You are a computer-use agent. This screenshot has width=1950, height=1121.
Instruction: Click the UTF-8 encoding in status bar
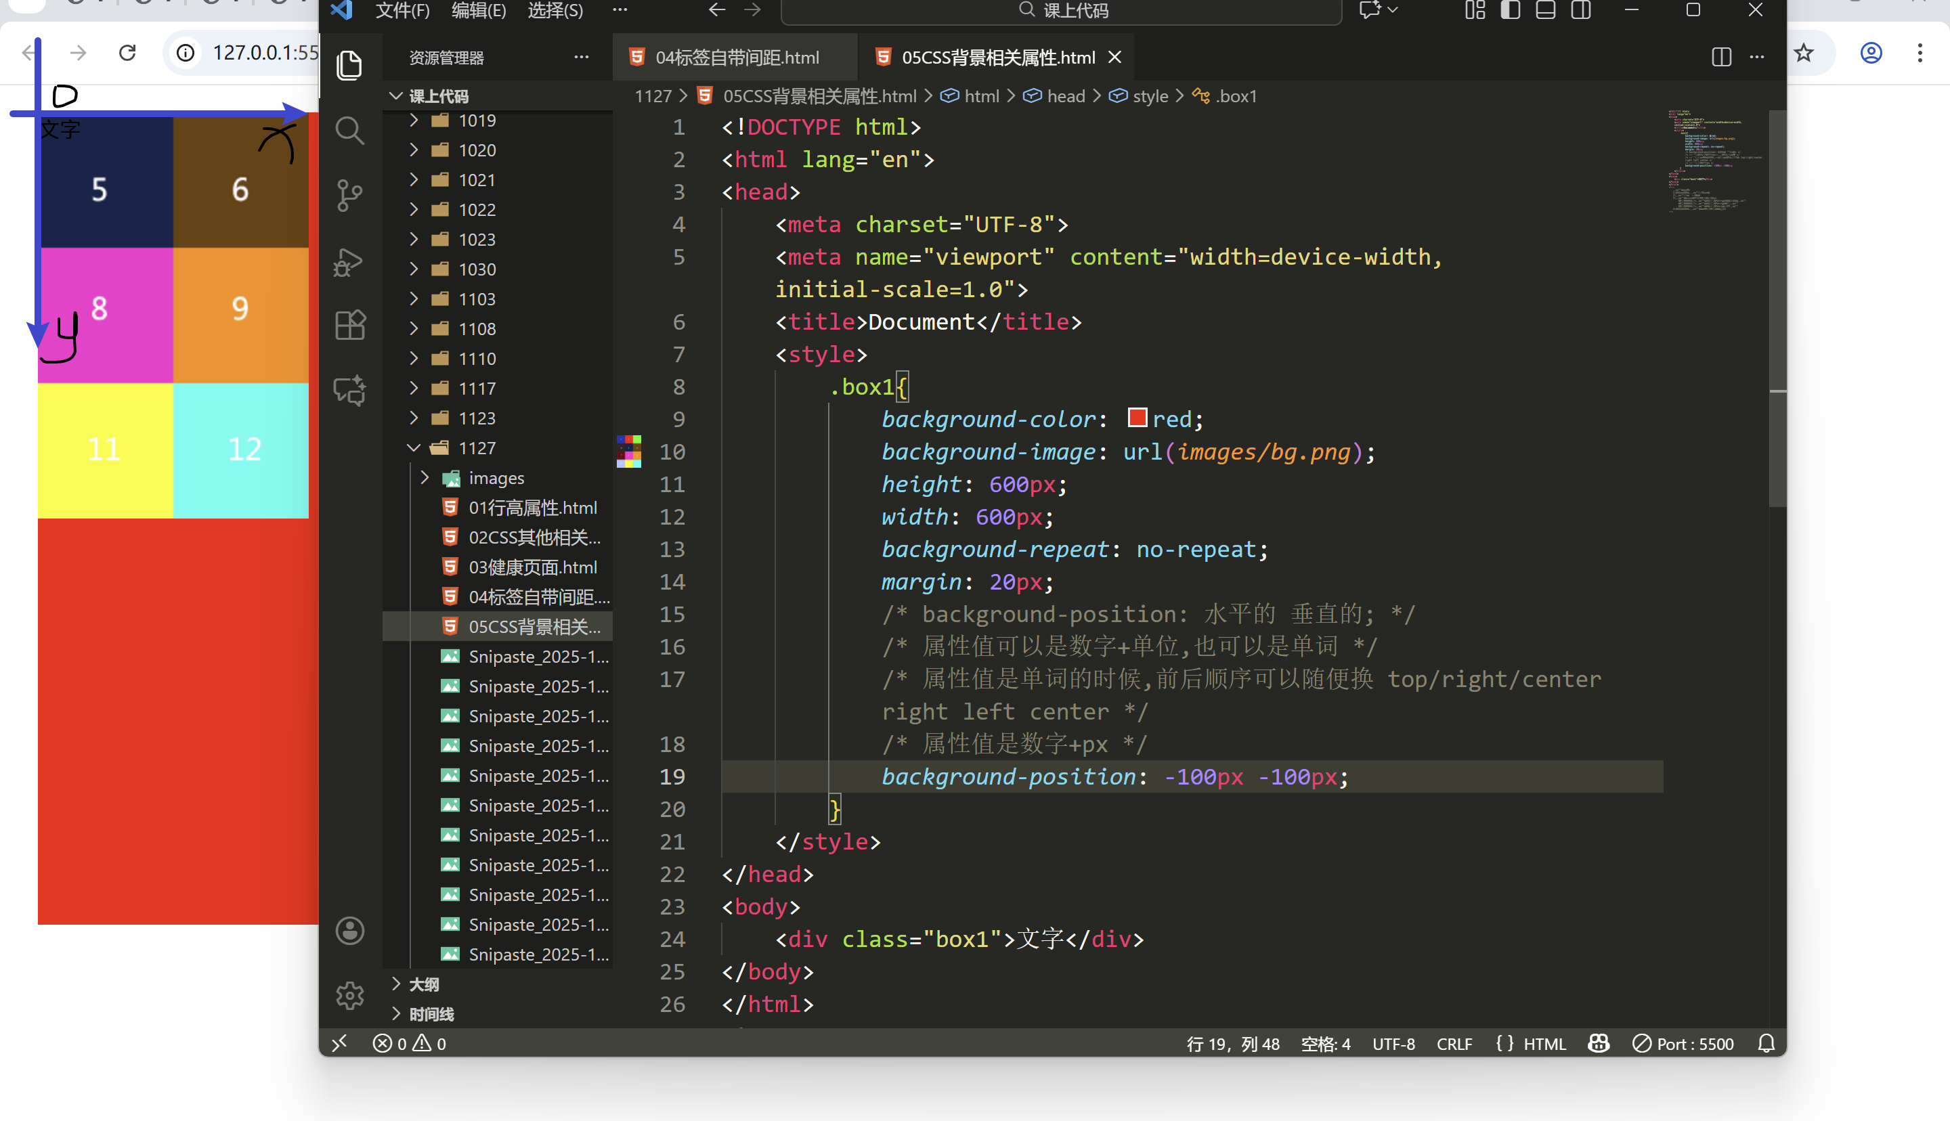(x=1394, y=1043)
